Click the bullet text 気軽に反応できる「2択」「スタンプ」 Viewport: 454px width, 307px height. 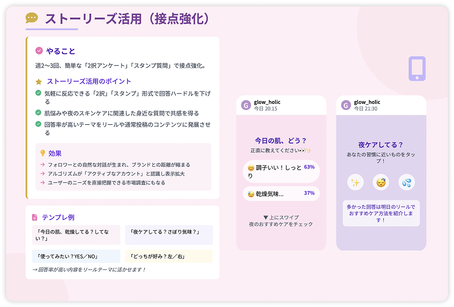pyautogui.click(x=128, y=98)
